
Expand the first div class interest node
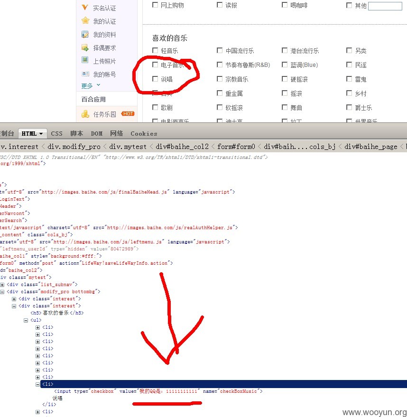click(14, 299)
